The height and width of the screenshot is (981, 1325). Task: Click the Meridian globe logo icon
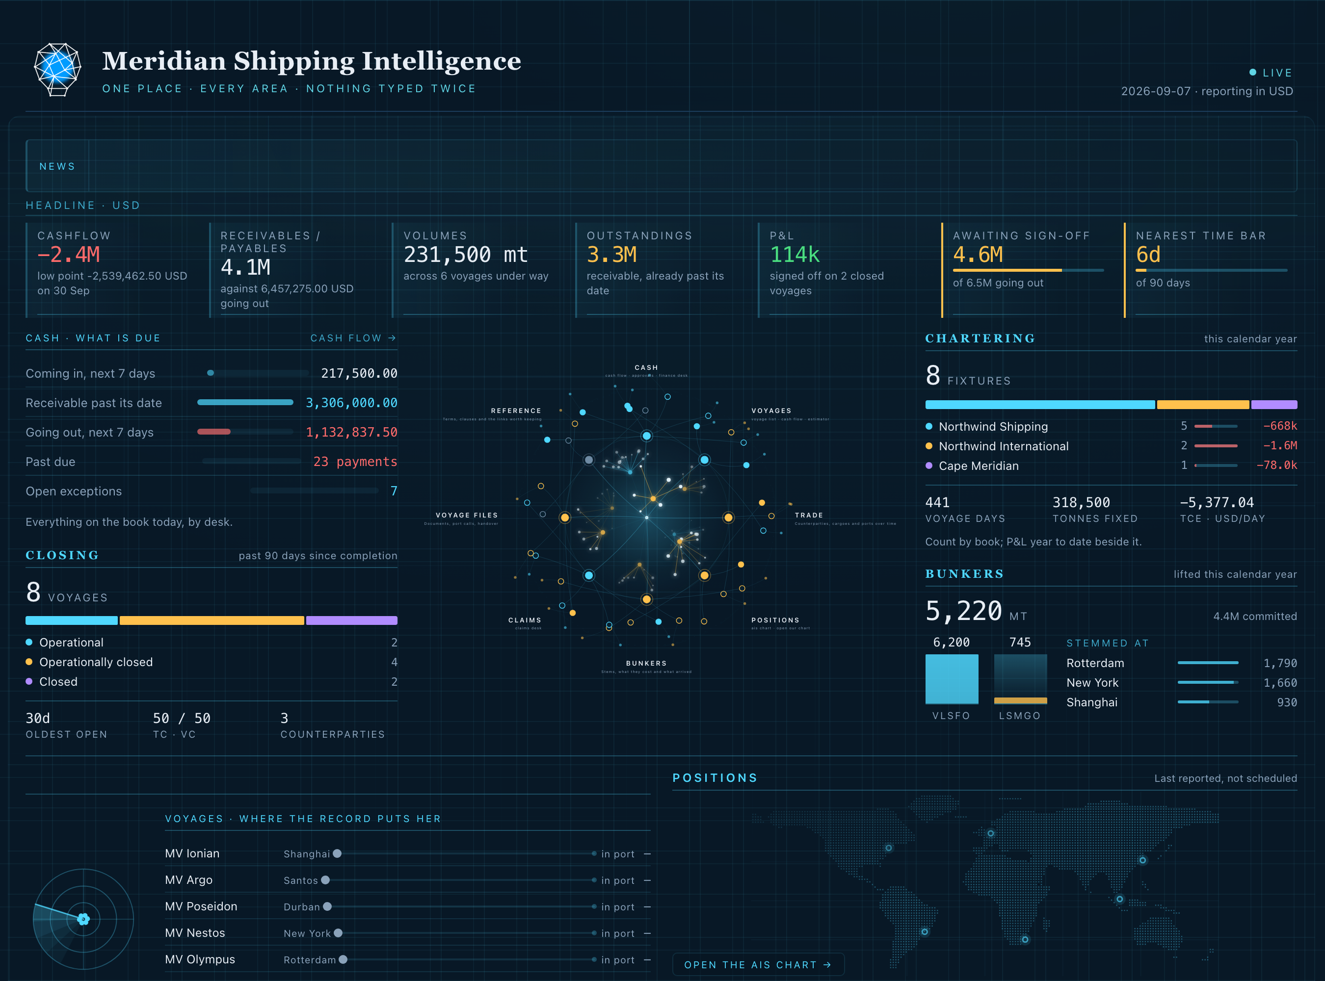coord(57,70)
